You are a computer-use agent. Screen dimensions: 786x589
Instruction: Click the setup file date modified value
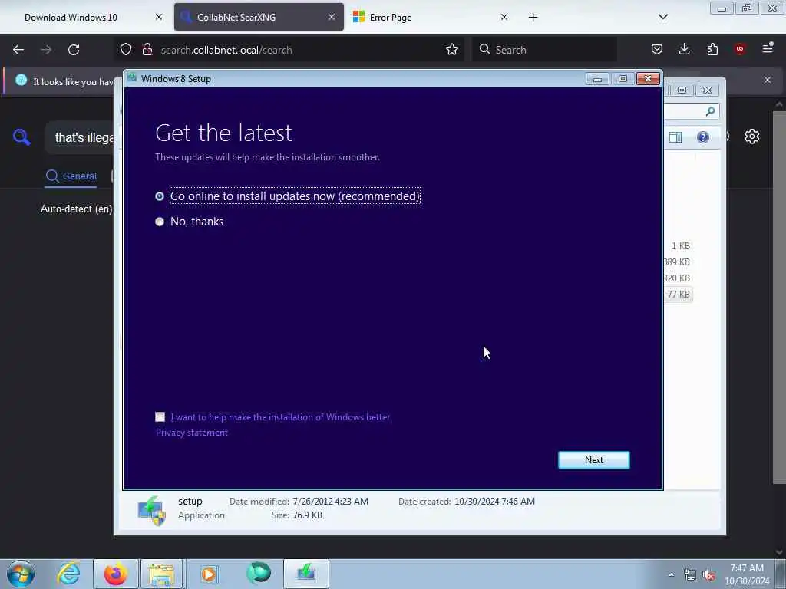point(330,502)
